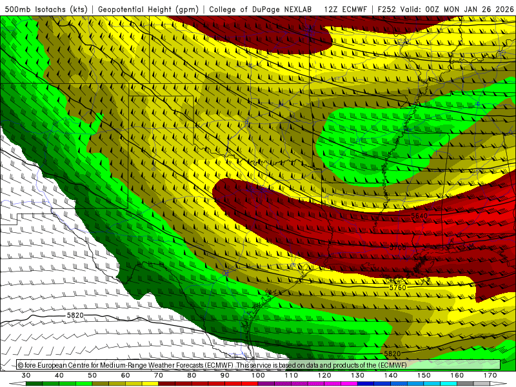The width and height of the screenshot is (516, 387).
Task: Select the 40 value on the color scale
Action: pos(59,375)
